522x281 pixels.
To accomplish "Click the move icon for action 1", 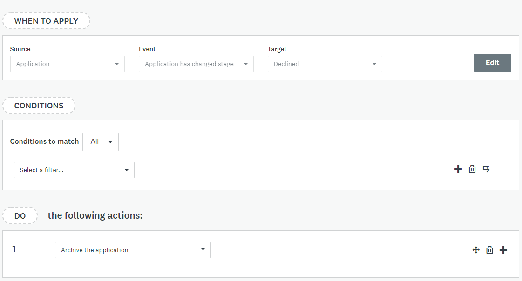I will (x=476, y=250).
